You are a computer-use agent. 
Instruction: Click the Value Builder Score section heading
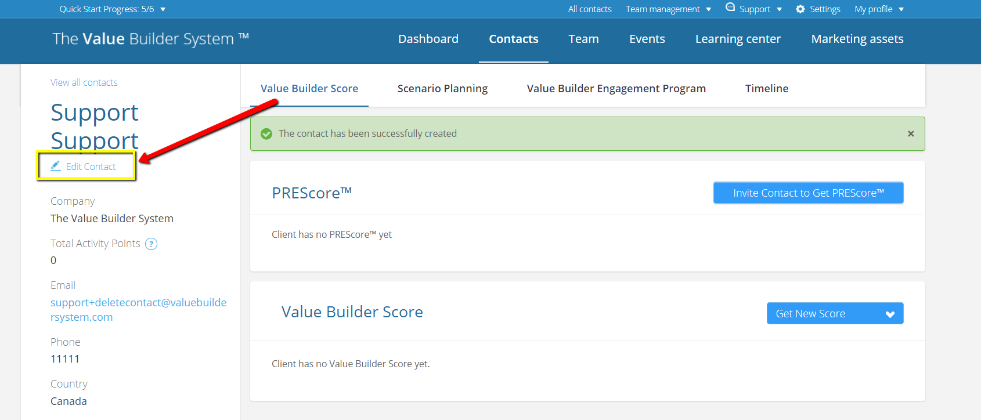352,312
